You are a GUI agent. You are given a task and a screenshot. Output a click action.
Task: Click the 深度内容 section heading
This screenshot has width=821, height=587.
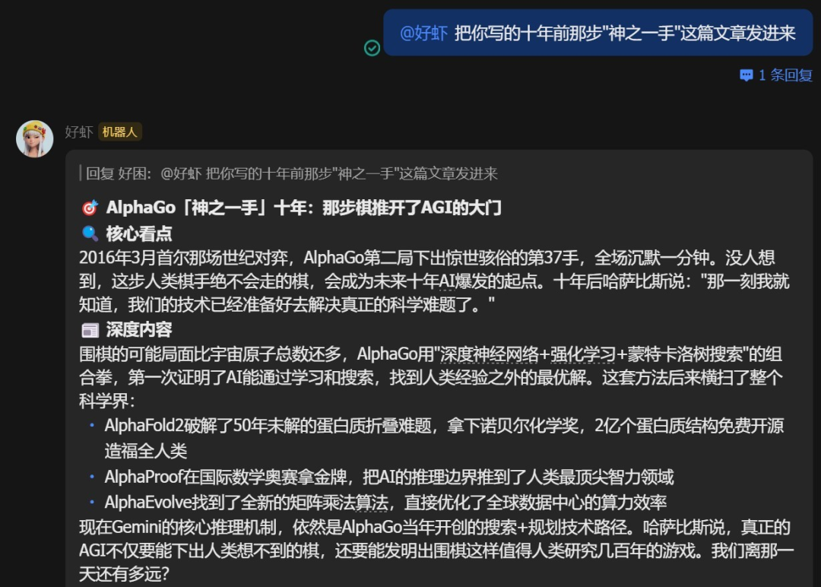[139, 330]
